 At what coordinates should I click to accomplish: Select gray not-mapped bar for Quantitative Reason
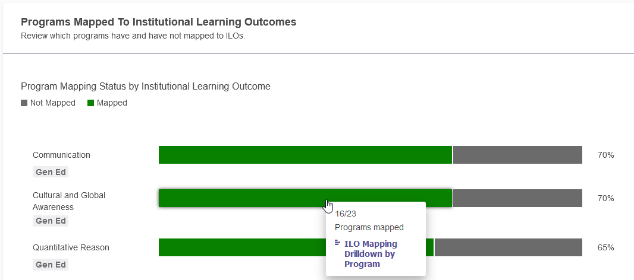coord(509,247)
